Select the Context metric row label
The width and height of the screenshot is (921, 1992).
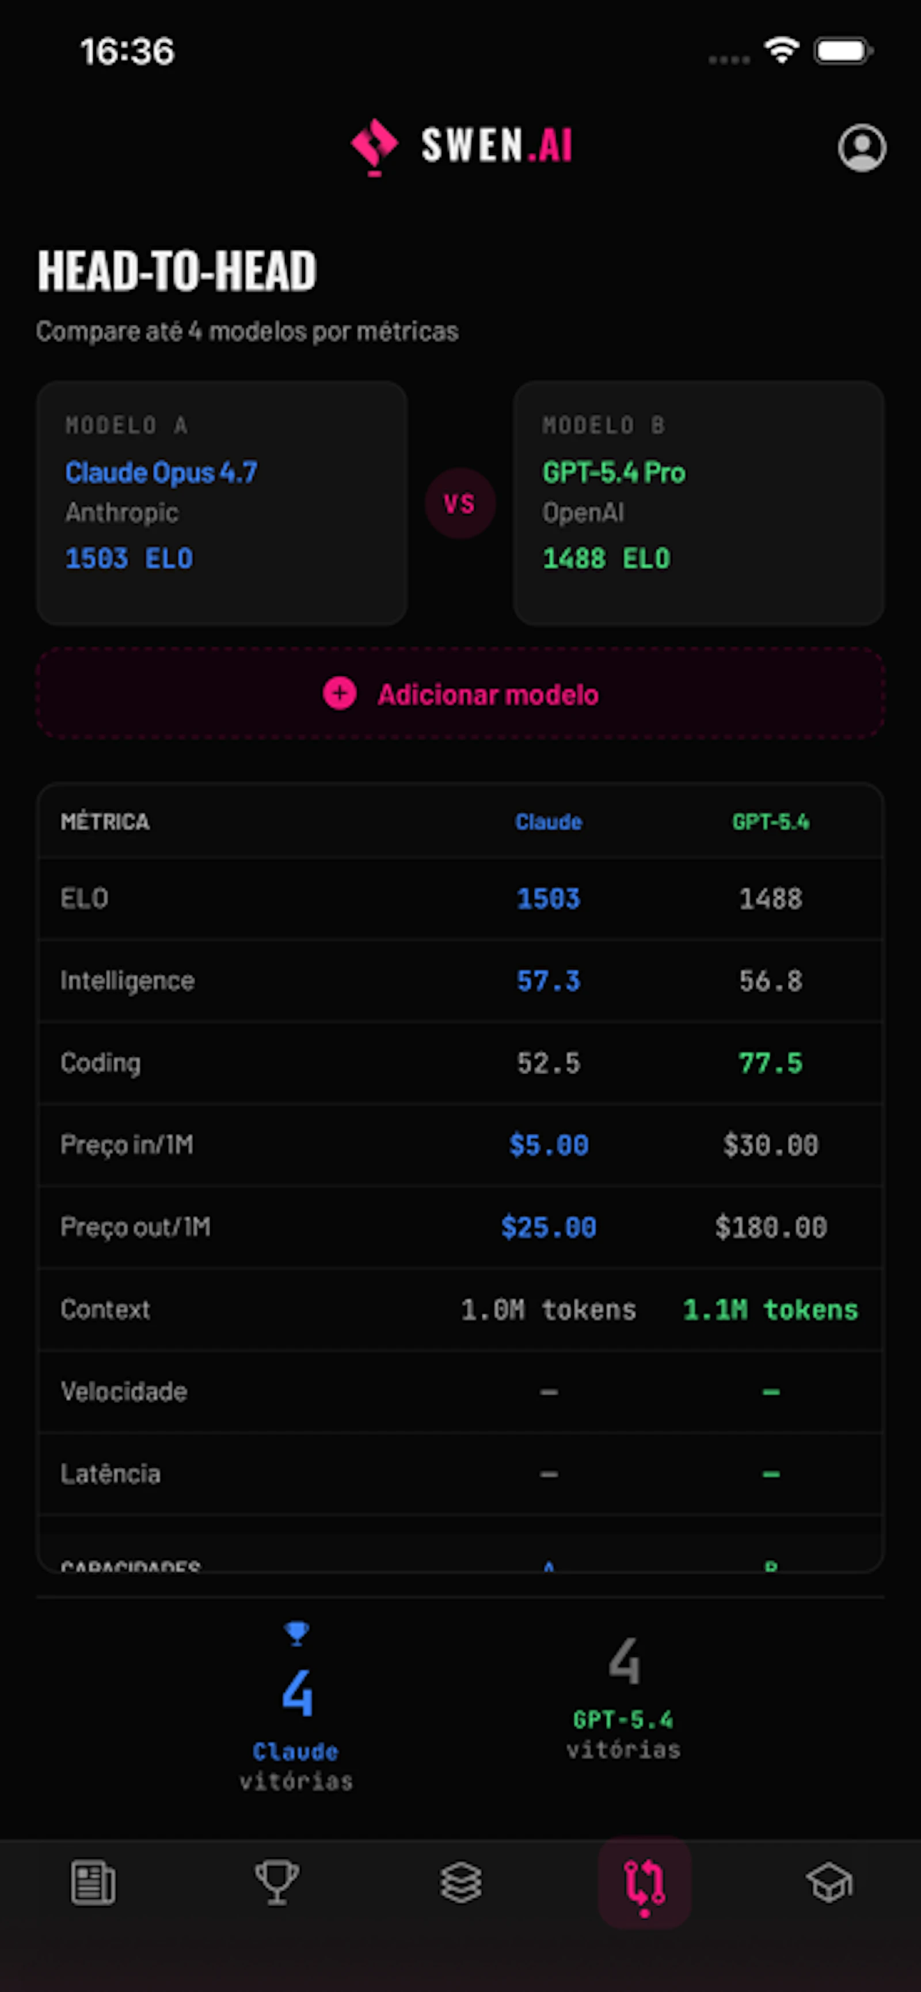[105, 1309]
